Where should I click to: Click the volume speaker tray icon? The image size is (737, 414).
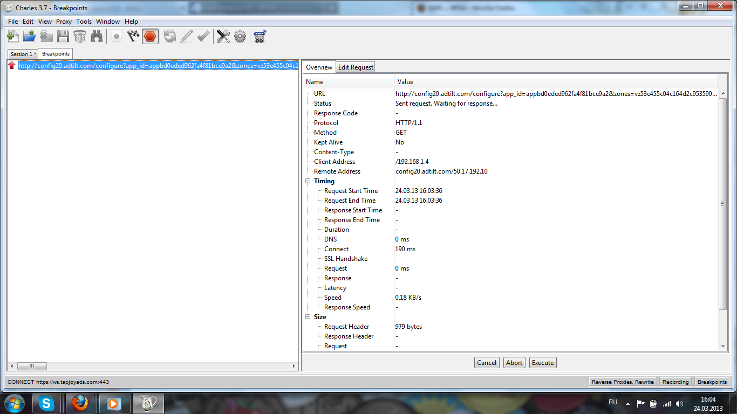pos(680,403)
